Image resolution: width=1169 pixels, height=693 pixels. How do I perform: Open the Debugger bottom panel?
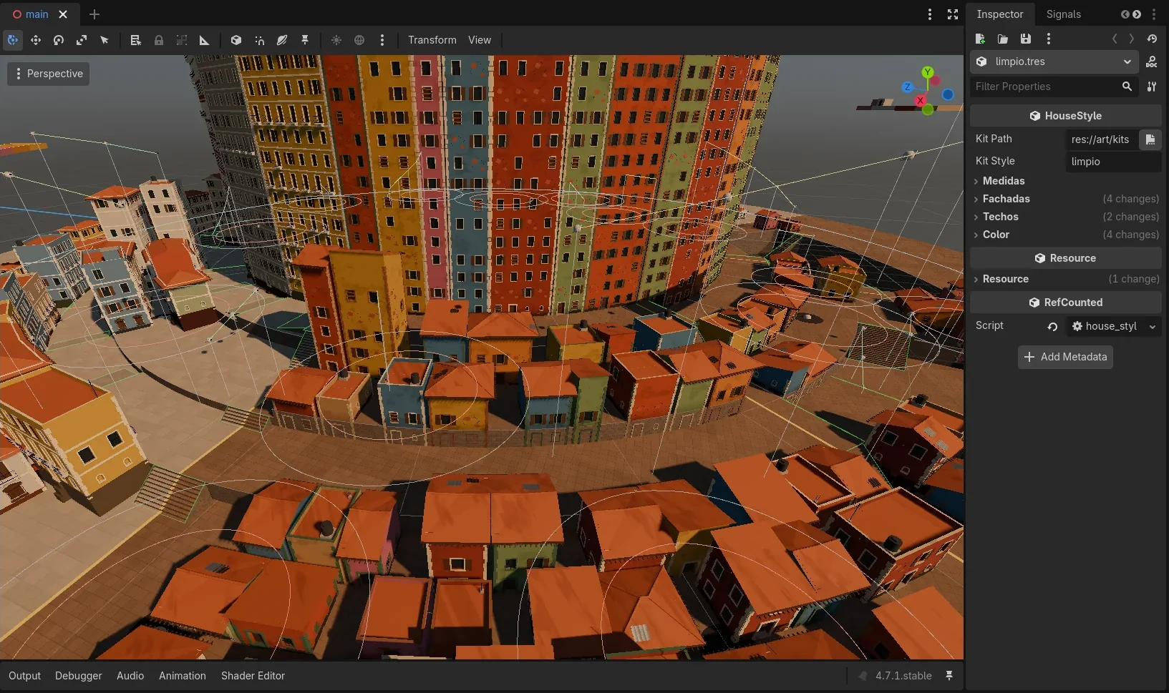78,676
